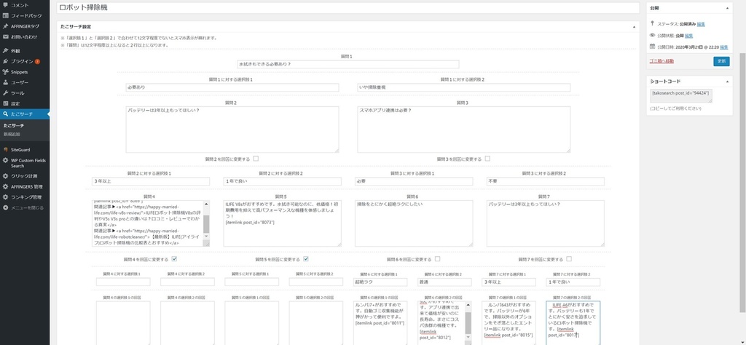Check 質問2を回答に変更する checkbox
Viewport: 746px width, 345px height.
(x=256, y=159)
